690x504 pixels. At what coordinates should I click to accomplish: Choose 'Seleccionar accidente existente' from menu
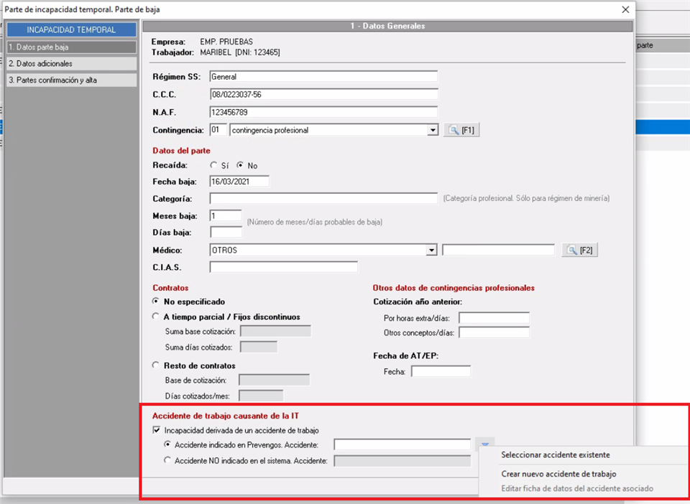[555, 454]
